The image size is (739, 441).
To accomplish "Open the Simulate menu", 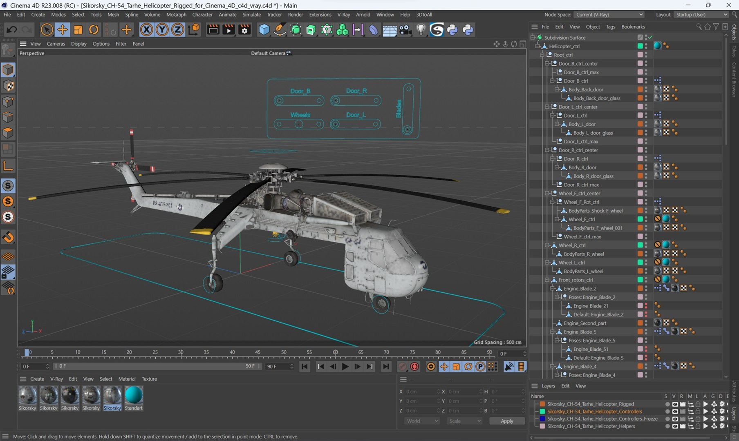I will click(x=251, y=15).
